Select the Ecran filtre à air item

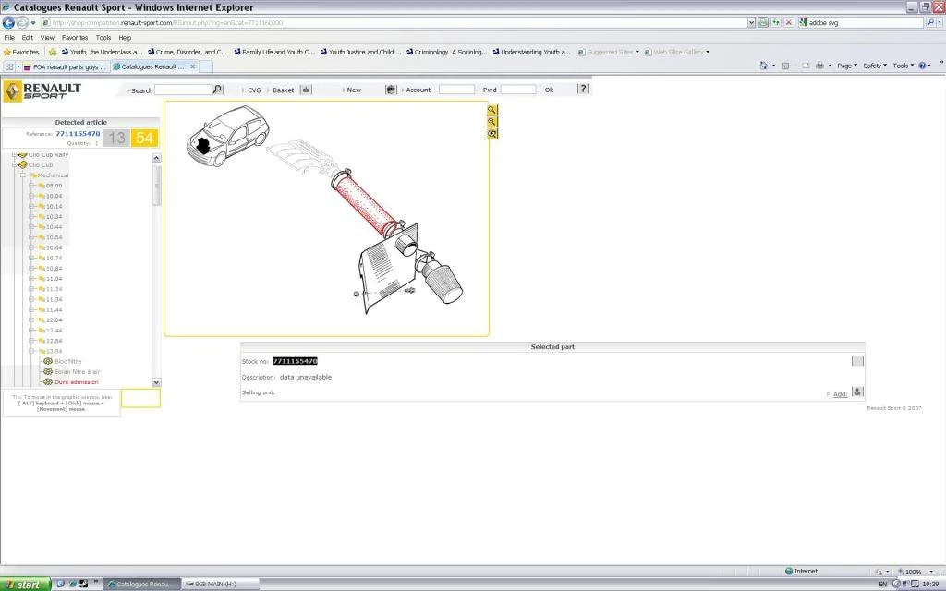[78, 372]
